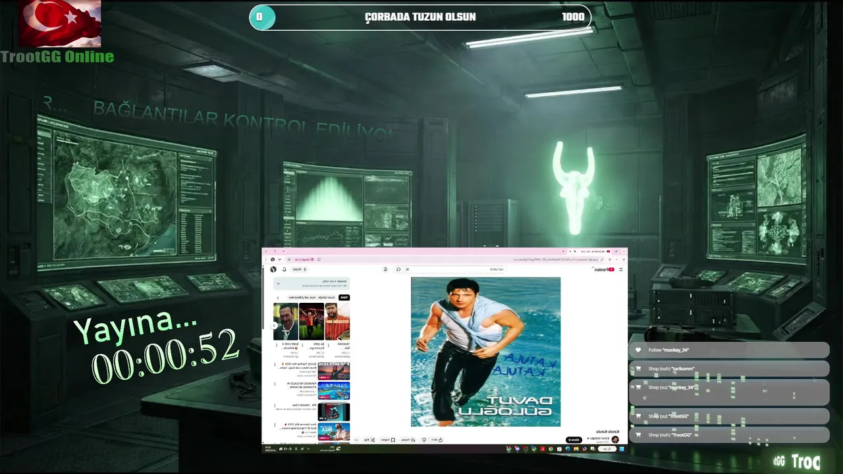Image resolution: width=843 pixels, height=474 pixels.
Task: Like the video with the thumbs-up button
Action: [x=437, y=440]
